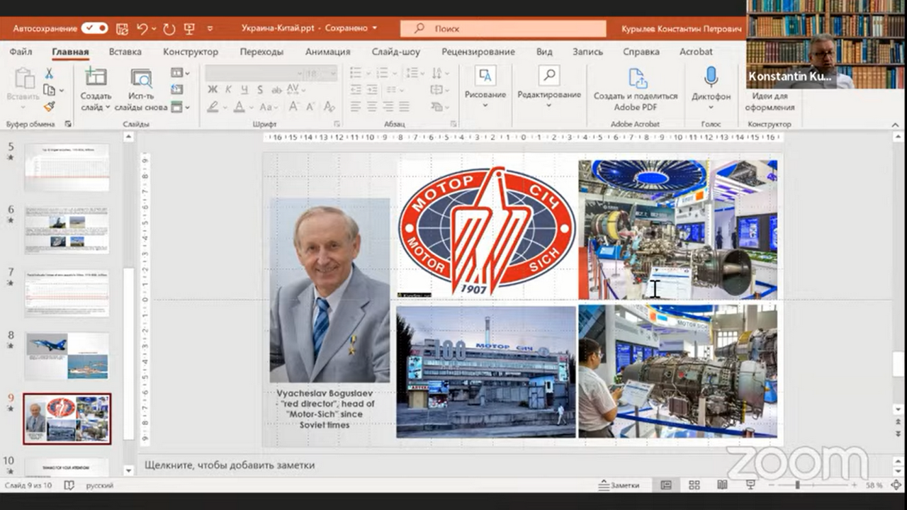Click the Format Painter brush icon
This screenshot has height=510, width=907.
(x=49, y=106)
